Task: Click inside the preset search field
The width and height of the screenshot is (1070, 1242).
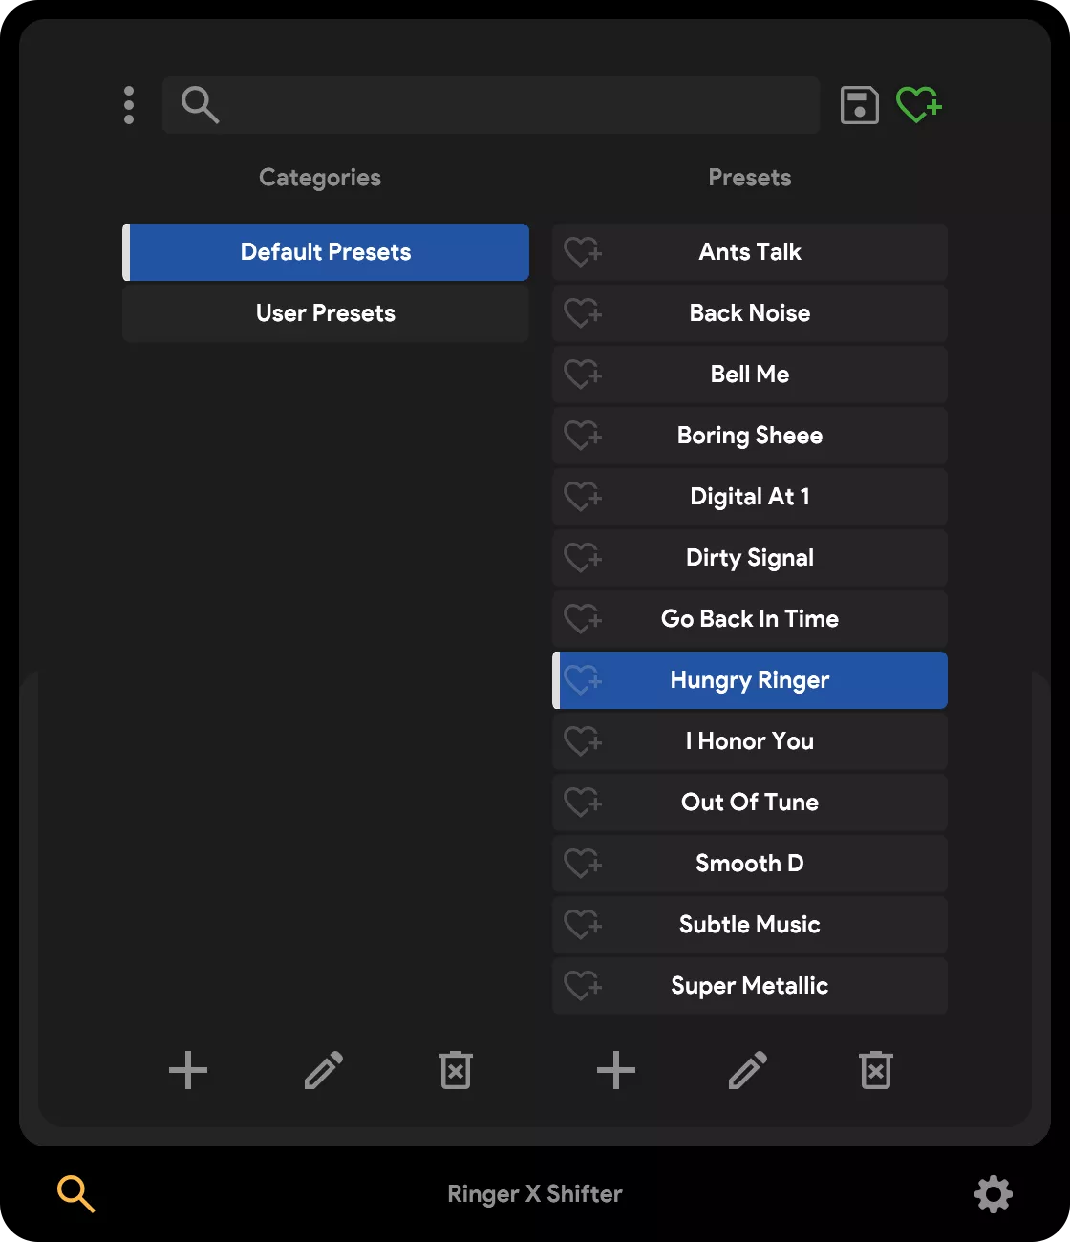Action: pyautogui.click(x=491, y=105)
